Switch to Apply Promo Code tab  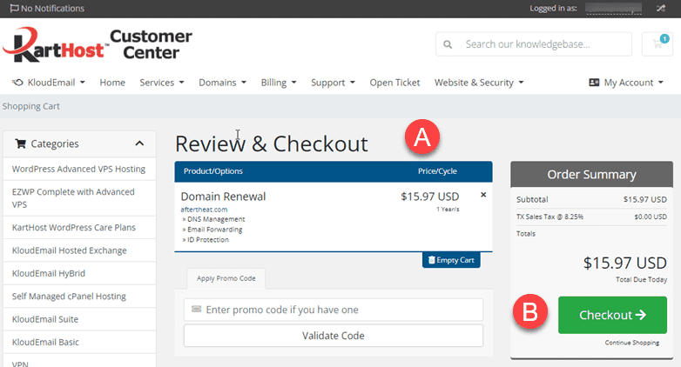pyautogui.click(x=226, y=278)
